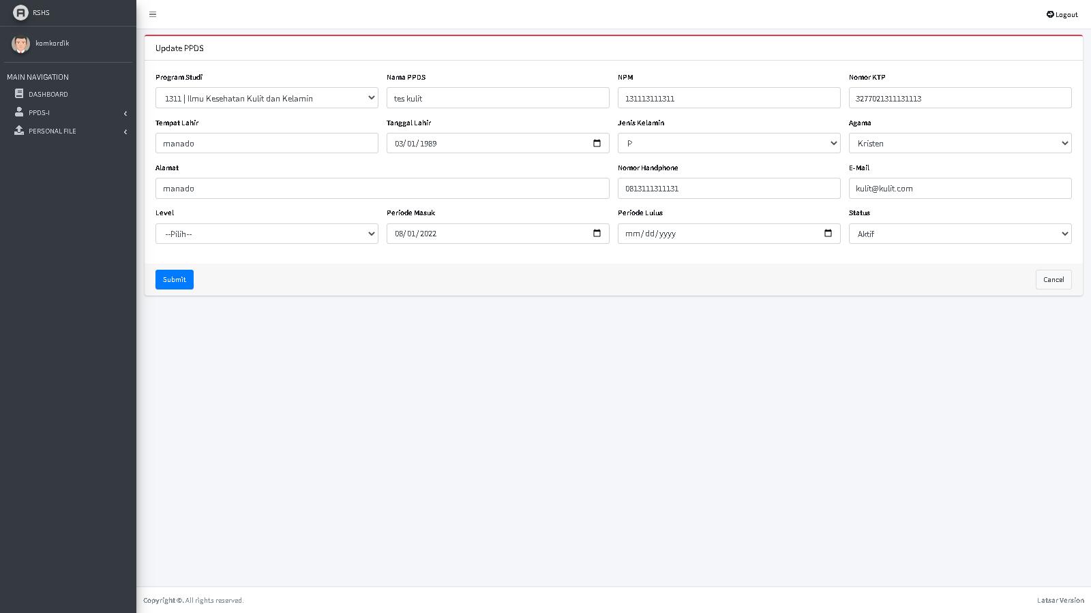The image size is (1091, 613).
Task: Click the Nama PPDS text field
Action: pyautogui.click(x=498, y=98)
